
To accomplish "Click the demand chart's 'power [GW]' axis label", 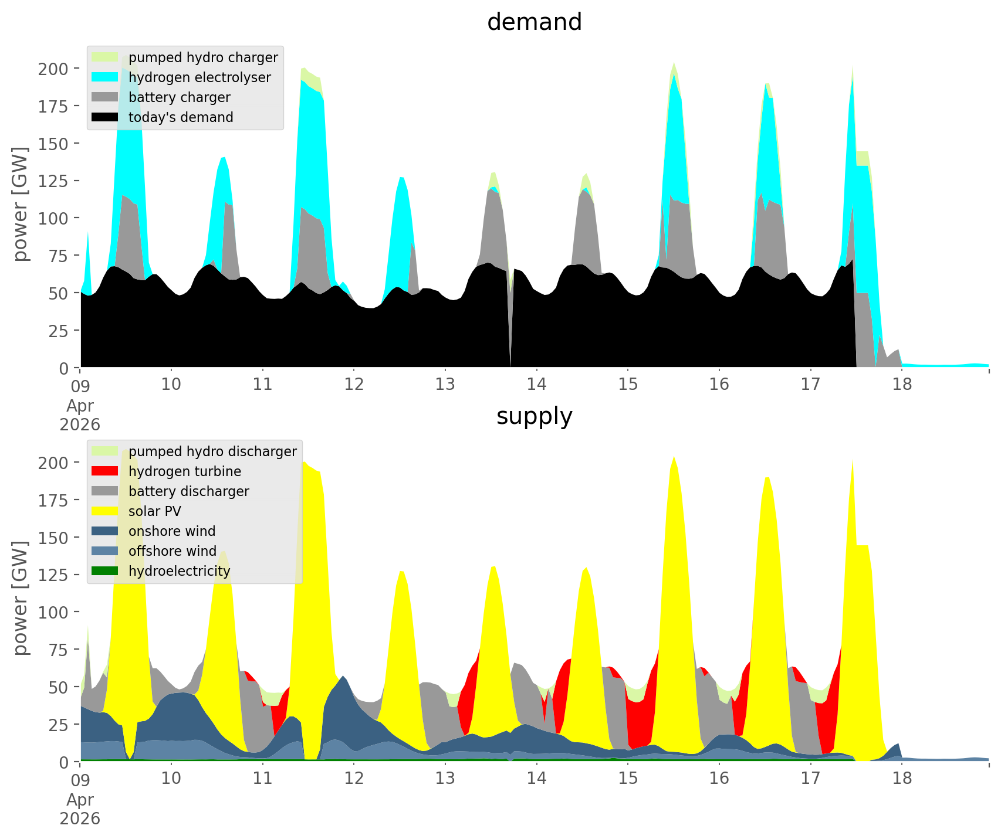I will [21, 204].
